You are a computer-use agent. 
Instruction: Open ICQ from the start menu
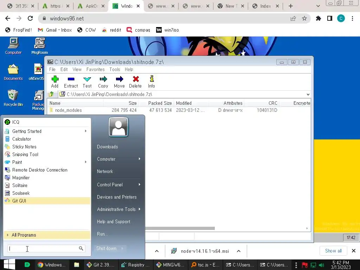[x=47, y=122]
